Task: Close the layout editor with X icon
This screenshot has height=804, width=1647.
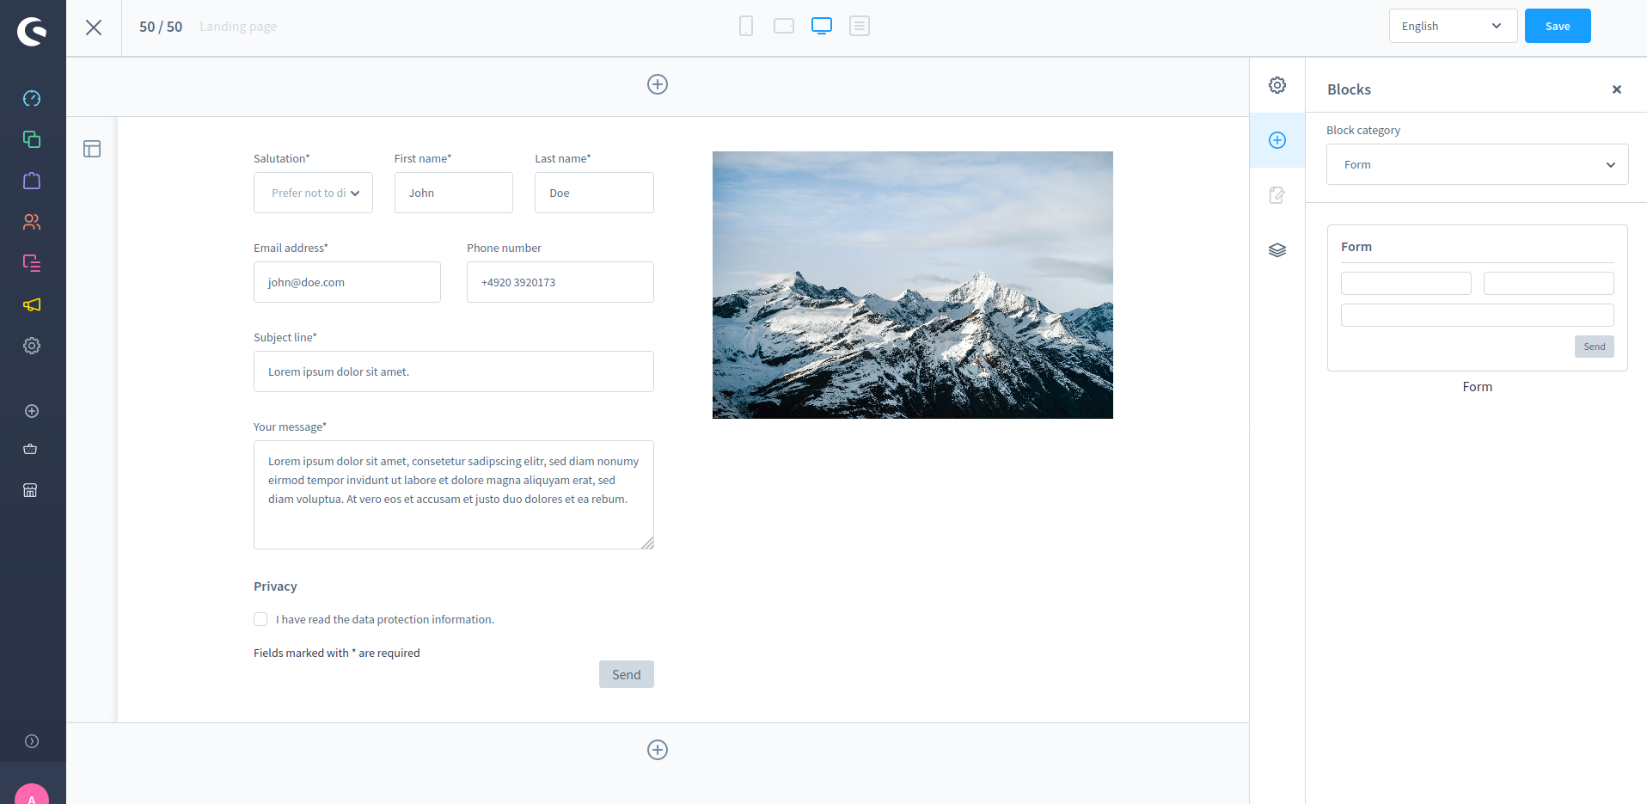Action: pos(94,28)
